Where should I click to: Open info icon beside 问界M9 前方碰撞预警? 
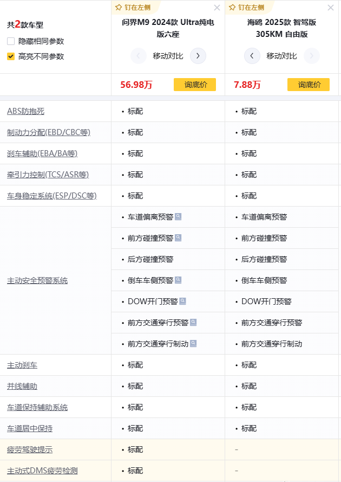[x=178, y=238]
